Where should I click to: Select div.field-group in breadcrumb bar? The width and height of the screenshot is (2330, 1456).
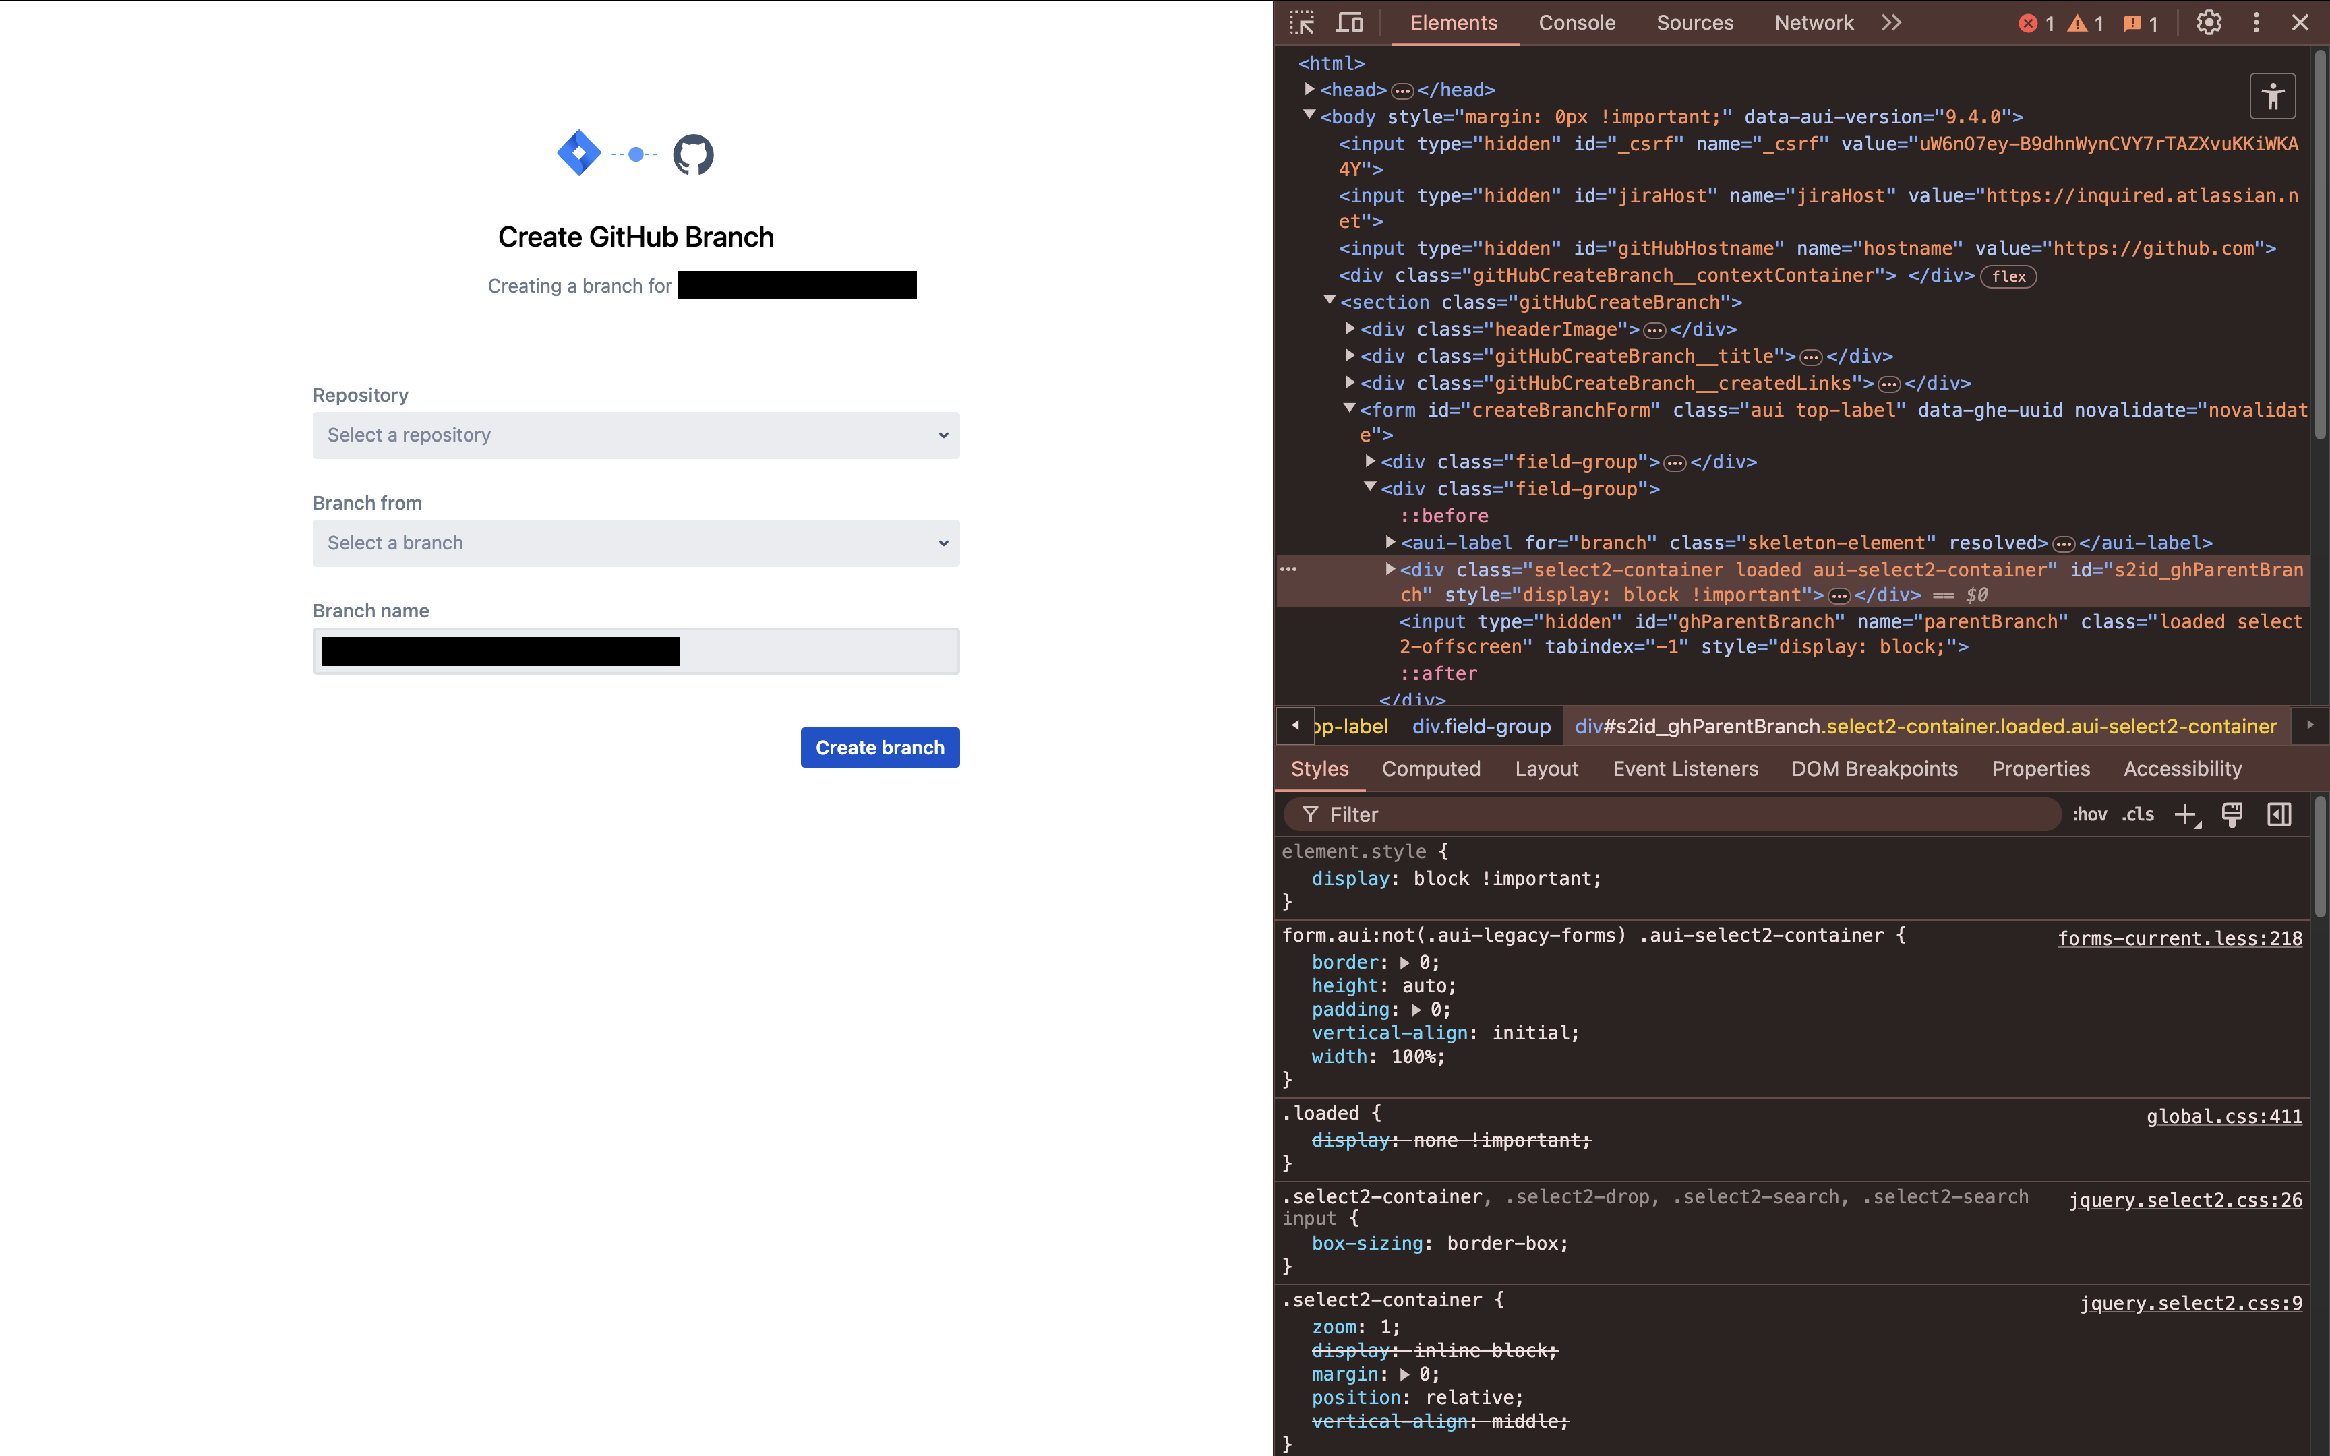pyautogui.click(x=1481, y=726)
